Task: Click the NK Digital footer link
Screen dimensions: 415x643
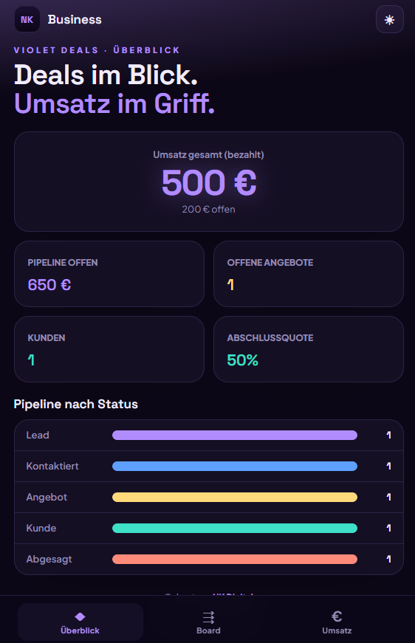Action: click(233, 596)
